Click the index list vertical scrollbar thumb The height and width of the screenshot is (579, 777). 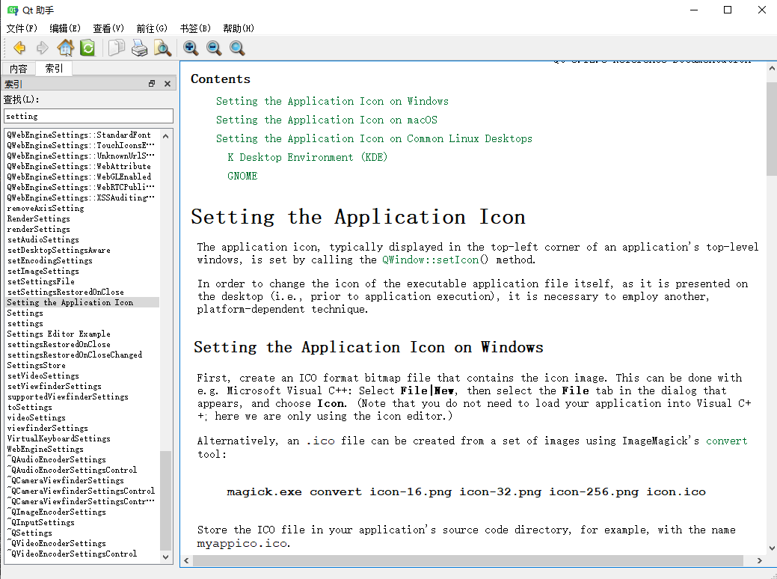[x=165, y=500]
